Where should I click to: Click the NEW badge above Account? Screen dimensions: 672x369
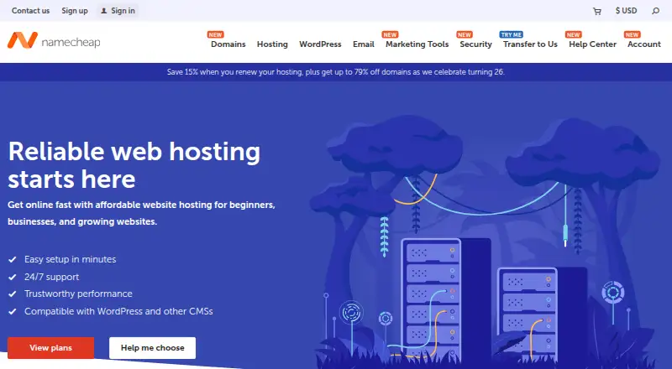click(632, 34)
